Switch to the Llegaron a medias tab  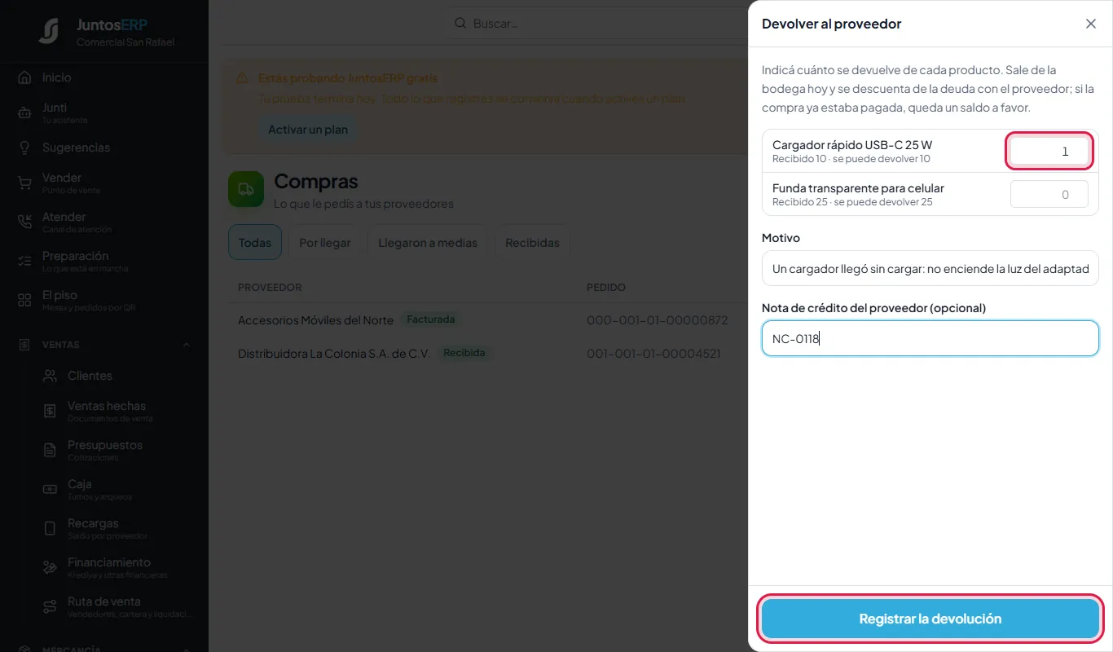click(x=428, y=243)
